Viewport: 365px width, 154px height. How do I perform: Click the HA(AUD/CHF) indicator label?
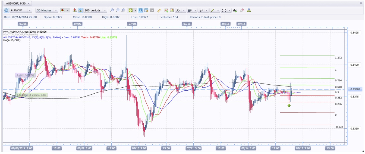(12, 40)
